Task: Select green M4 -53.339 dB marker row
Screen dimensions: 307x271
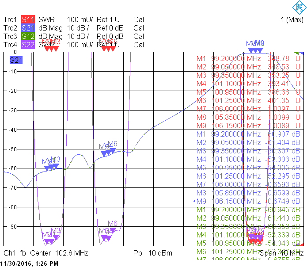Action: 248,235
